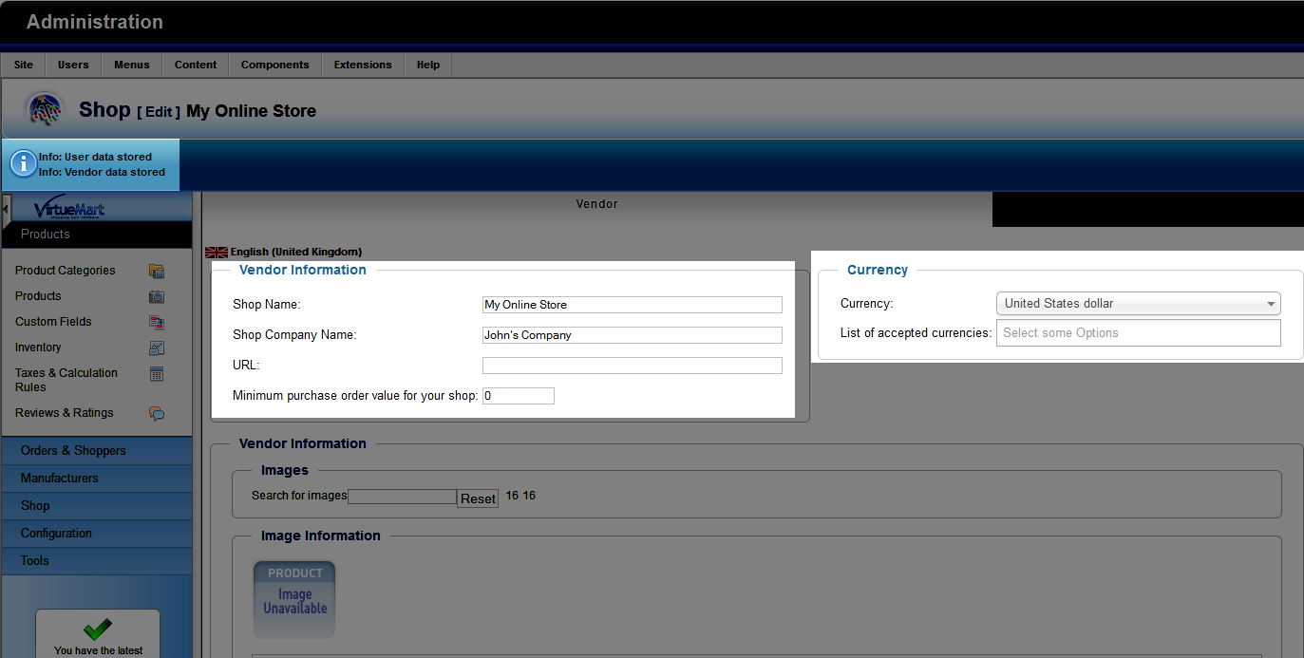Click the Taxes & Calculation Rules calculator icon
Viewport: 1304px width, 658px height.
(157, 374)
